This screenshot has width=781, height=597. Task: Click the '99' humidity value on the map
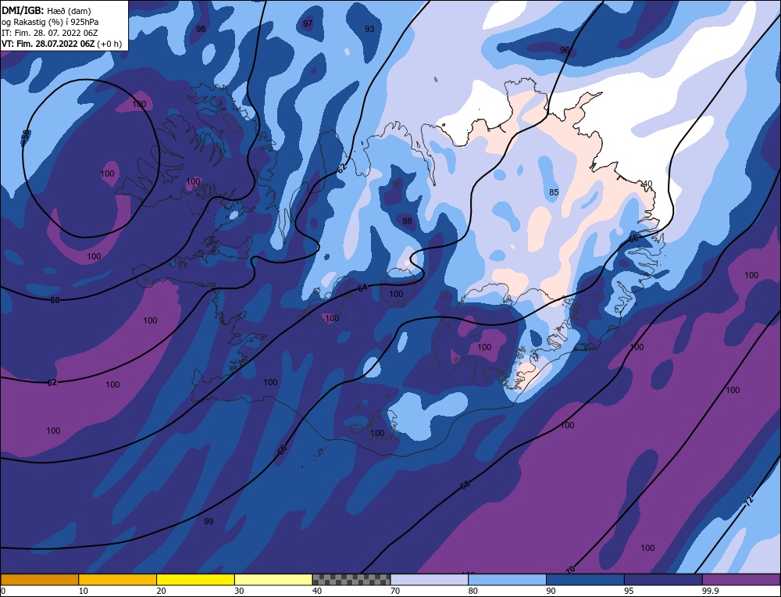(209, 521)
